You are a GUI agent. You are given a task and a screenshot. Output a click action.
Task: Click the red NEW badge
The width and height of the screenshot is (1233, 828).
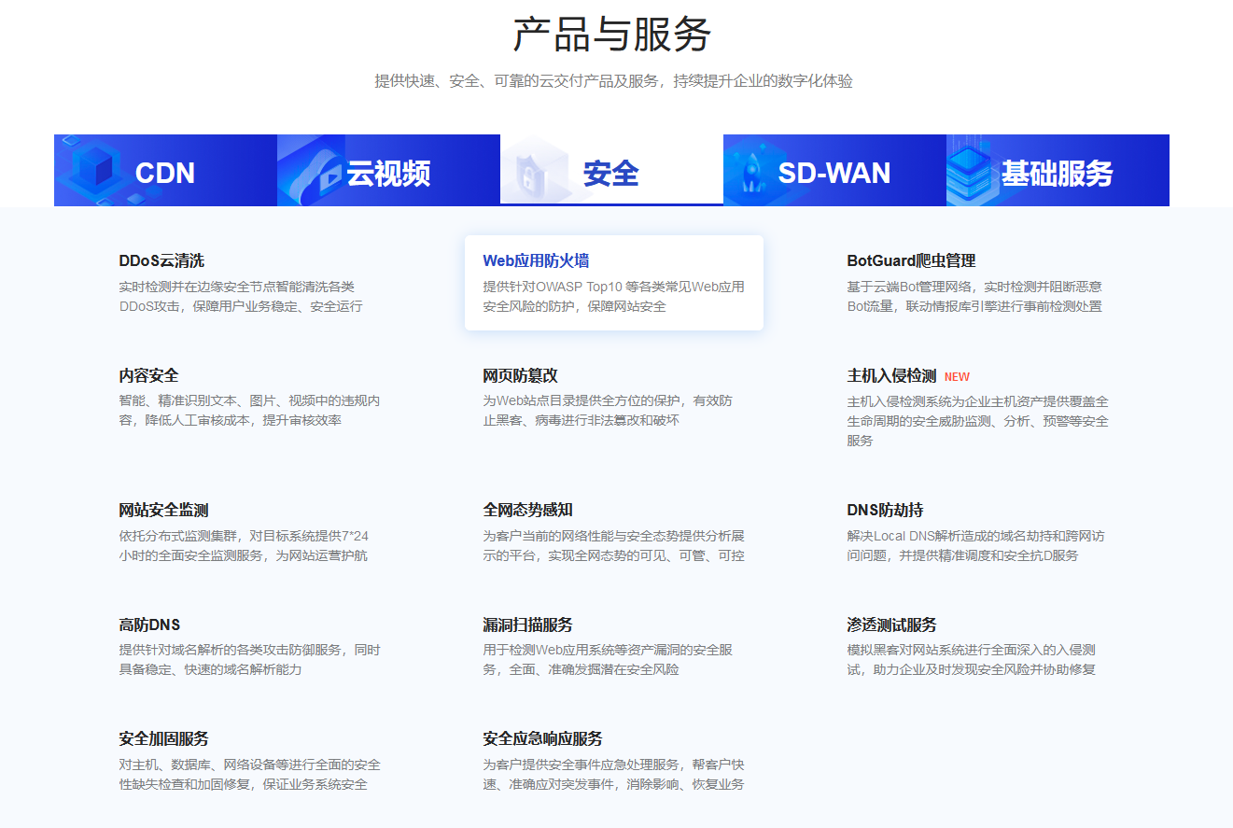tap(957, 377)
